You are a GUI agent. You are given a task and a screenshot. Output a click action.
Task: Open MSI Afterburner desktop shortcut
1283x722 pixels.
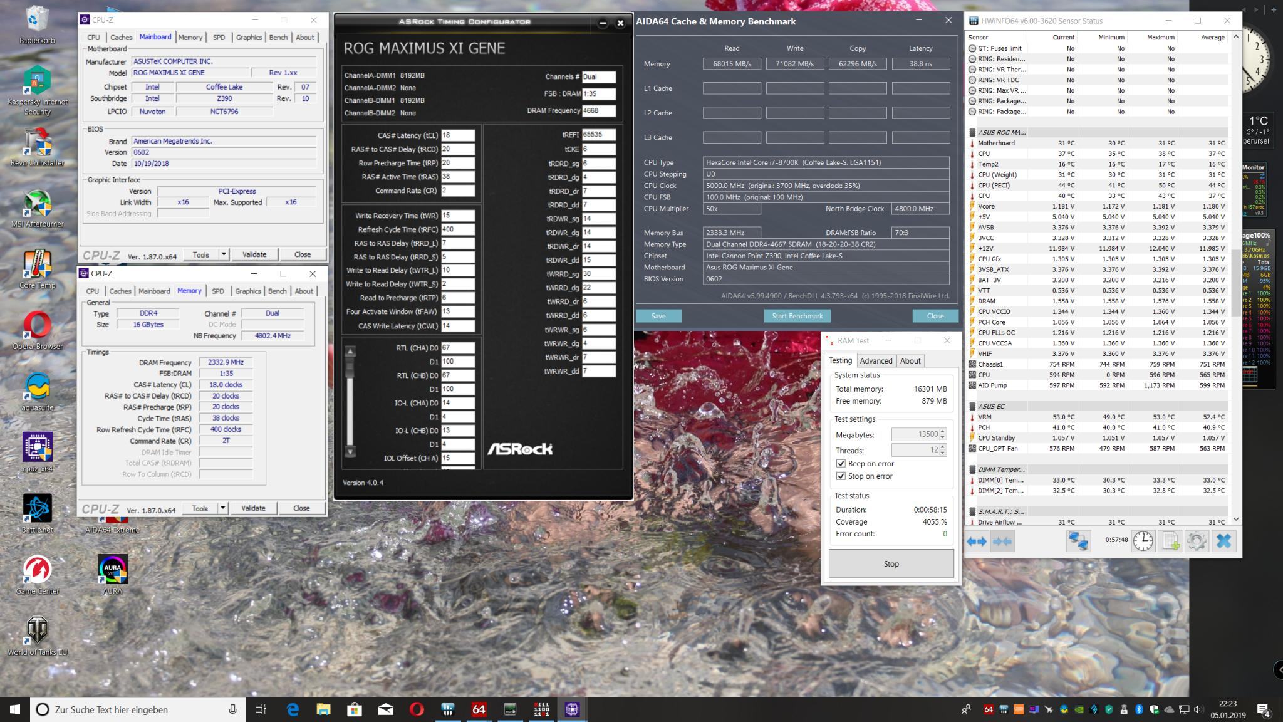pyautogui.click(x=38, y=209)
